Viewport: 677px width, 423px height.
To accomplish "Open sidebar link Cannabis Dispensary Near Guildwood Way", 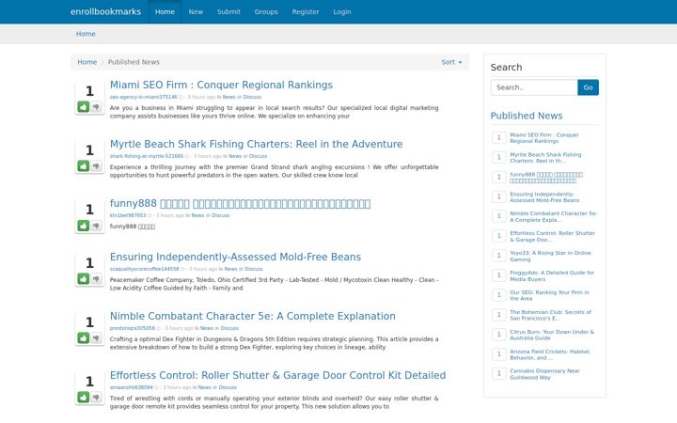I will pyautogui.click(x=544, y=374).
